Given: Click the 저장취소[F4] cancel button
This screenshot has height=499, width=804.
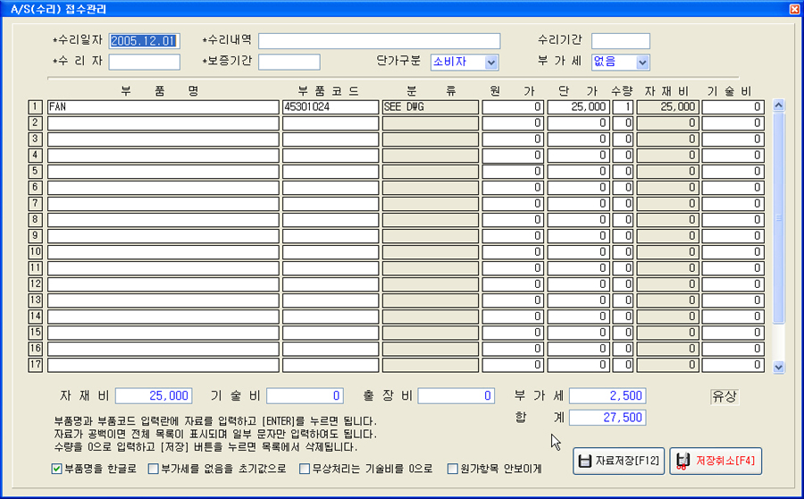Looking at the screenshot, I should point(716,461).
